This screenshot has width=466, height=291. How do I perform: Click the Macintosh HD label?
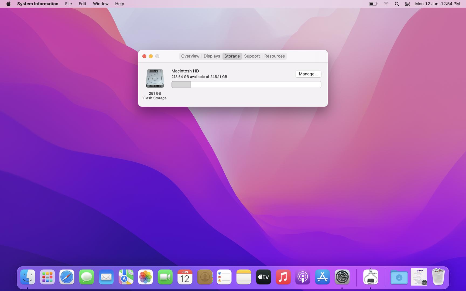coord(185,71)
